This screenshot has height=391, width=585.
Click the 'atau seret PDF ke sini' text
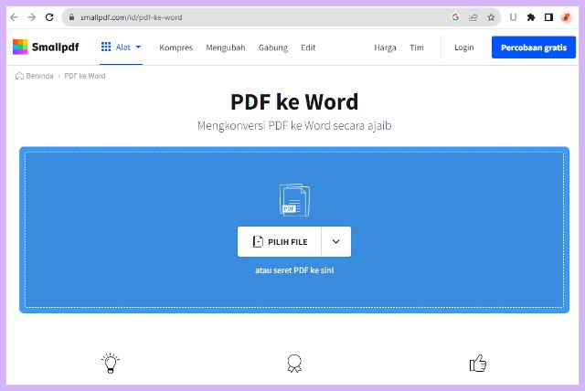(x=294, y=270)
